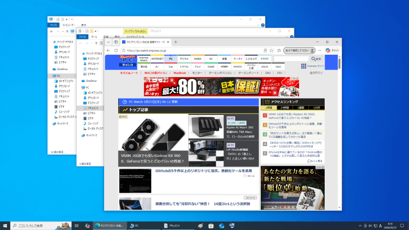The image size is (409, 230).
Task: View site information lock in address bar
Action: tap(124, 51)
